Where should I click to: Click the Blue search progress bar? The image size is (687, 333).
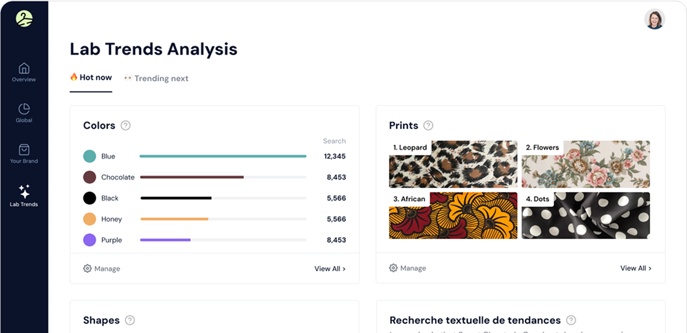[223, 156]
